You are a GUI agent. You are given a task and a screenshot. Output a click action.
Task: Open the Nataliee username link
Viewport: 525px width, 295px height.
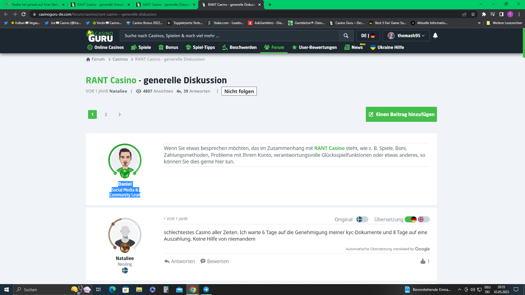coord(125,259)
